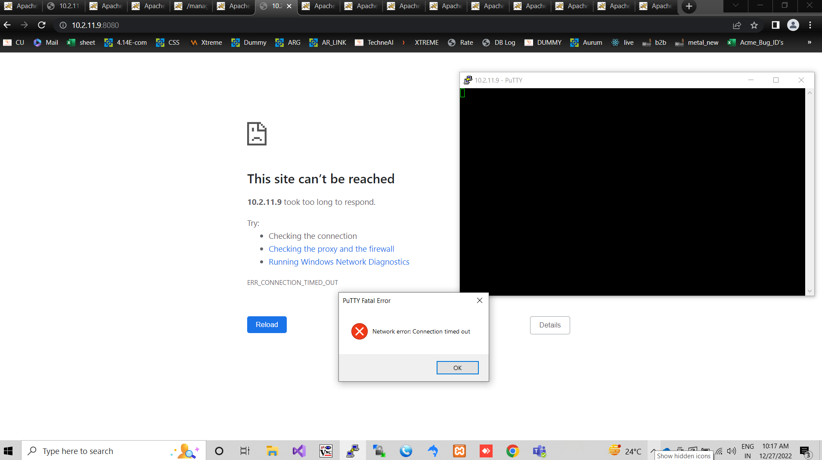
Task: Click OK in PuTTY Fatal Error dialog
Action: coord(457,367)
